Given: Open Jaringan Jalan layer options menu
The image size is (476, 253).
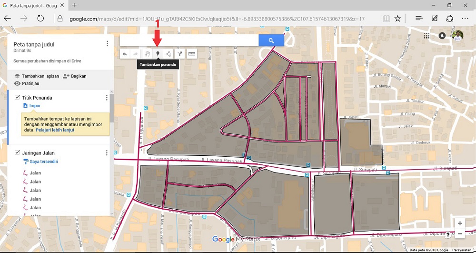Looking at the screenshot, I should tap(107, 153).
